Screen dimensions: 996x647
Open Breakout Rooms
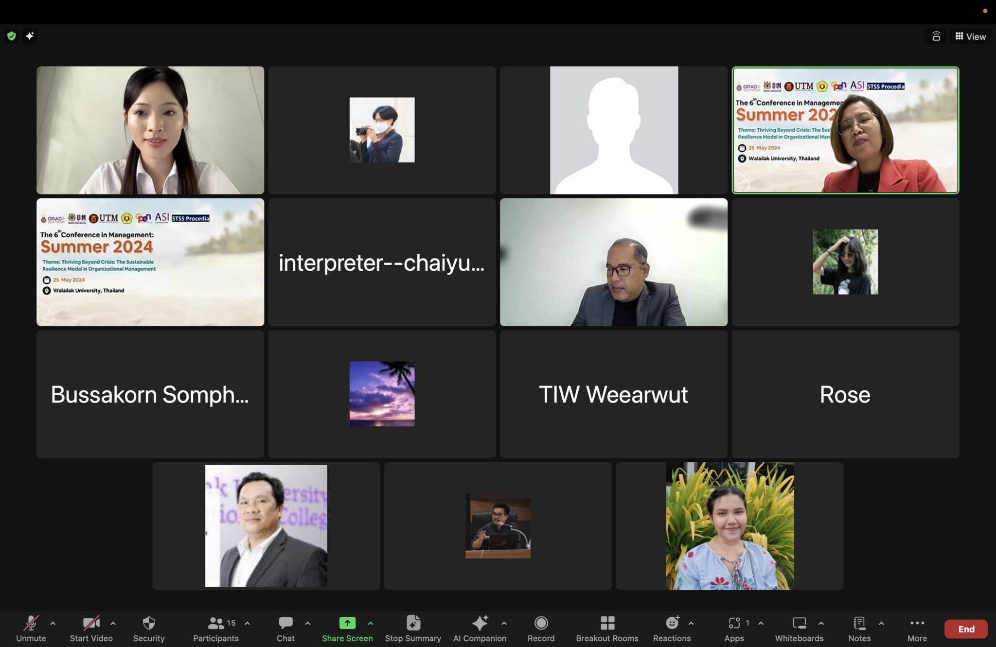[x=607, y=623]
